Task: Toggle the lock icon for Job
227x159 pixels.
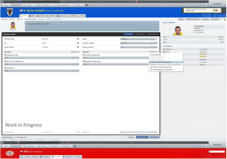Action: point(78,43)
